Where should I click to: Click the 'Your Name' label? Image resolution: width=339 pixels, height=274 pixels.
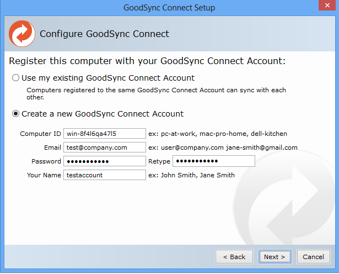point(44,175)
